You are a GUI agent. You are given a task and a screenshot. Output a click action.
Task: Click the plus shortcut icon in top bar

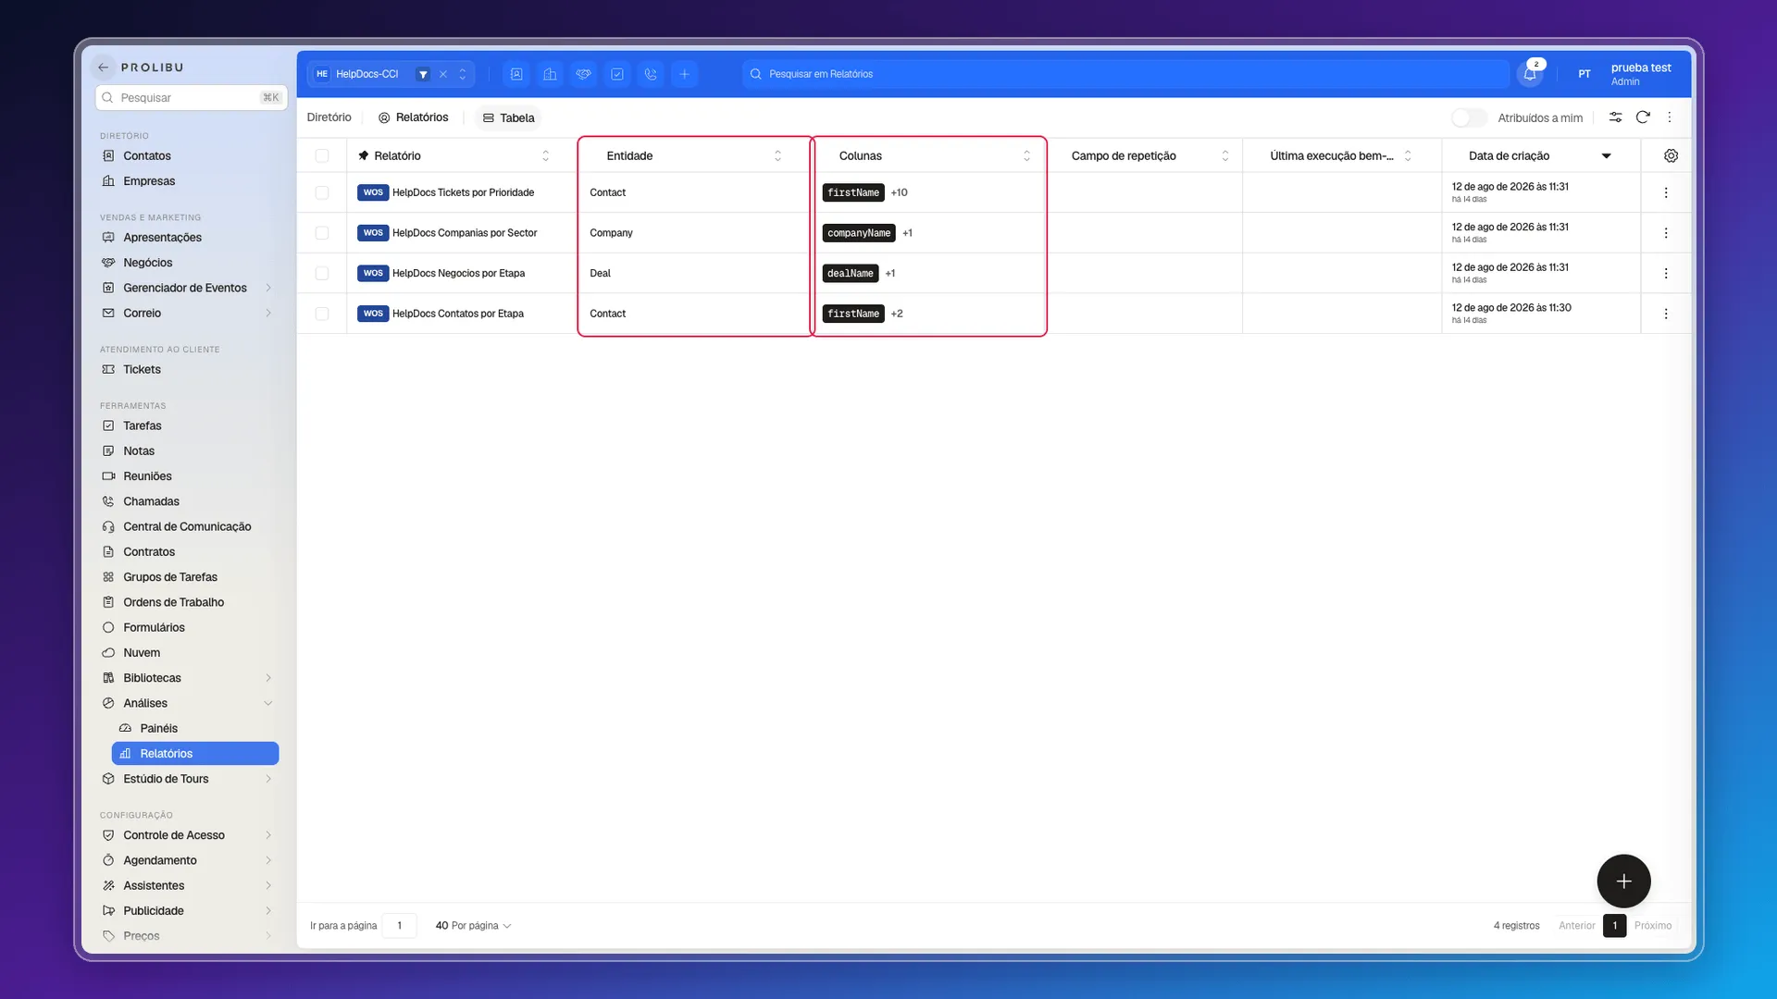point(684,74)
